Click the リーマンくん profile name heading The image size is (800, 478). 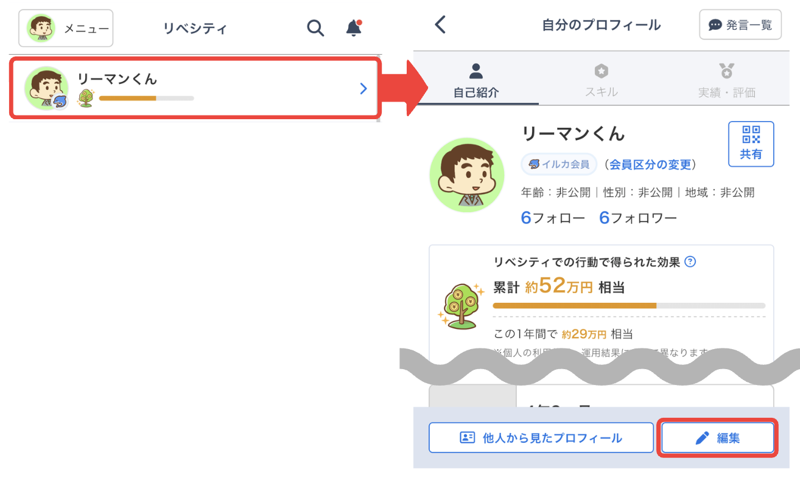574,133
